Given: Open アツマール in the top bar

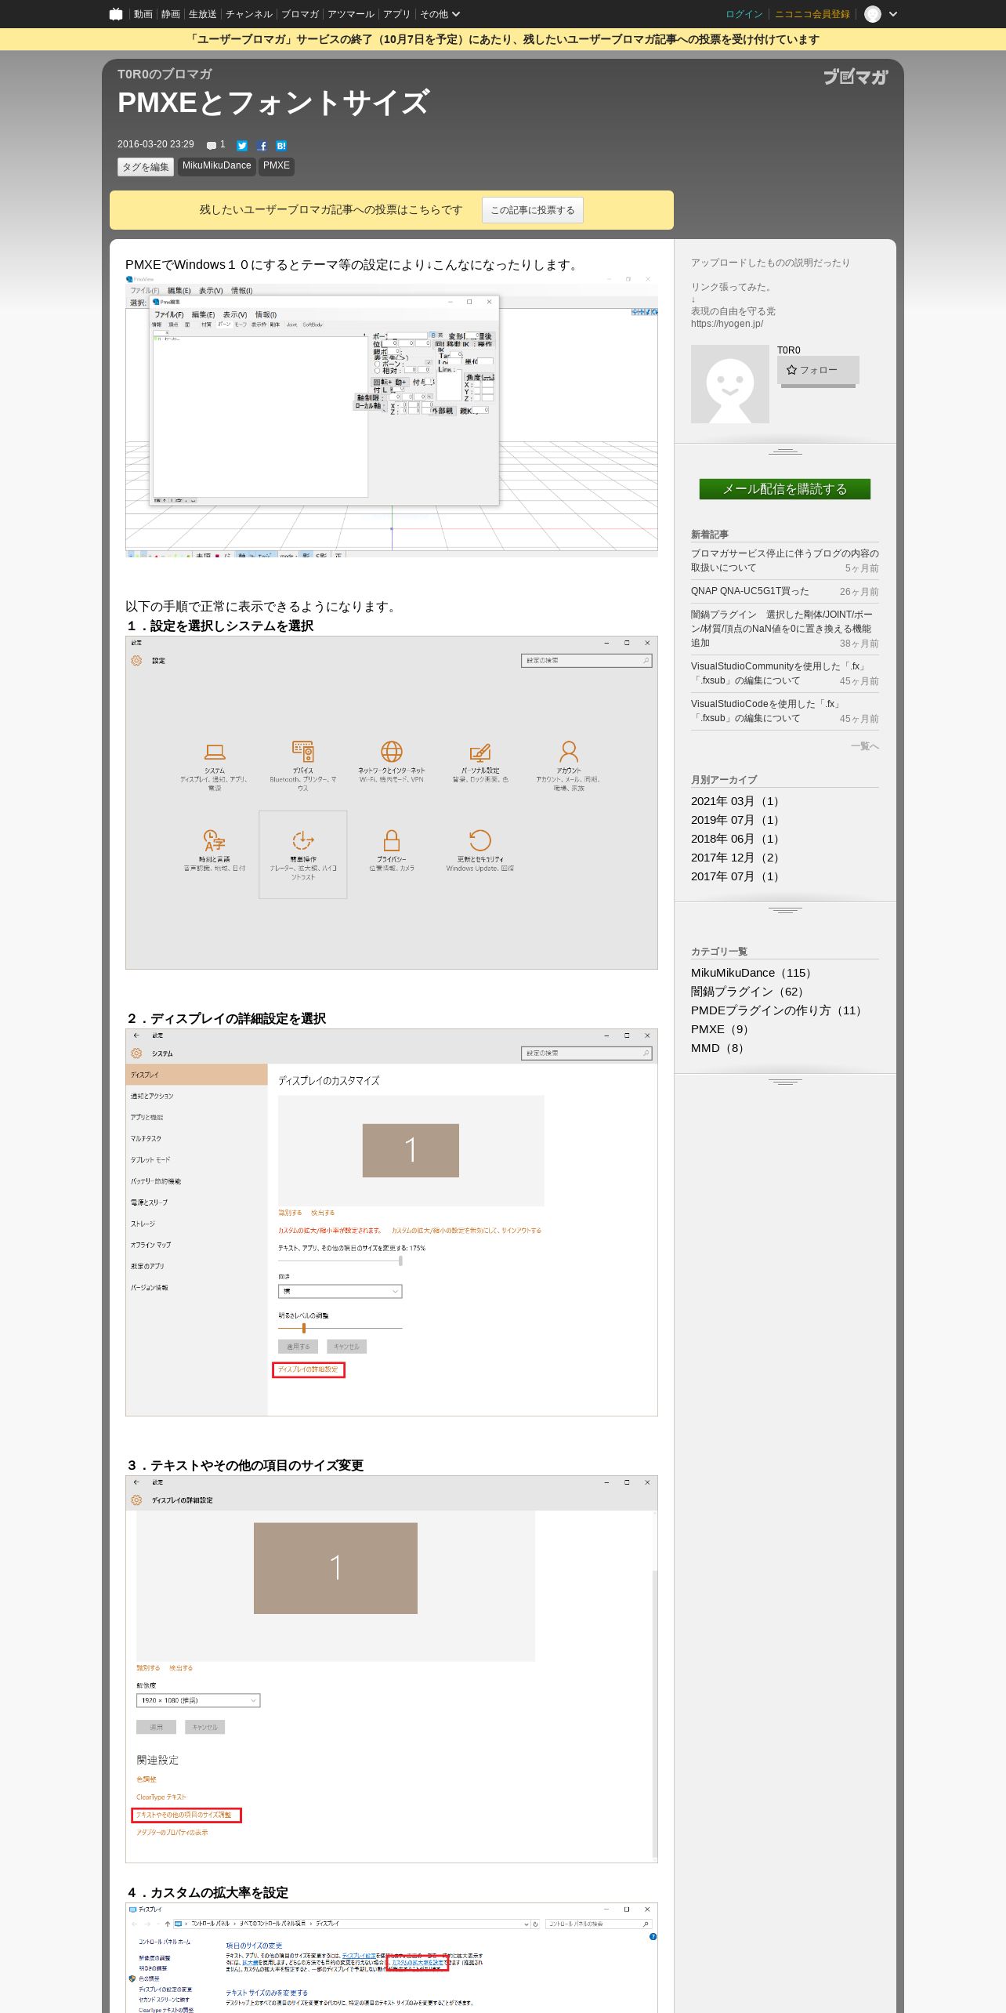Looking at the screenshot, I should click(x=351, y=14).
